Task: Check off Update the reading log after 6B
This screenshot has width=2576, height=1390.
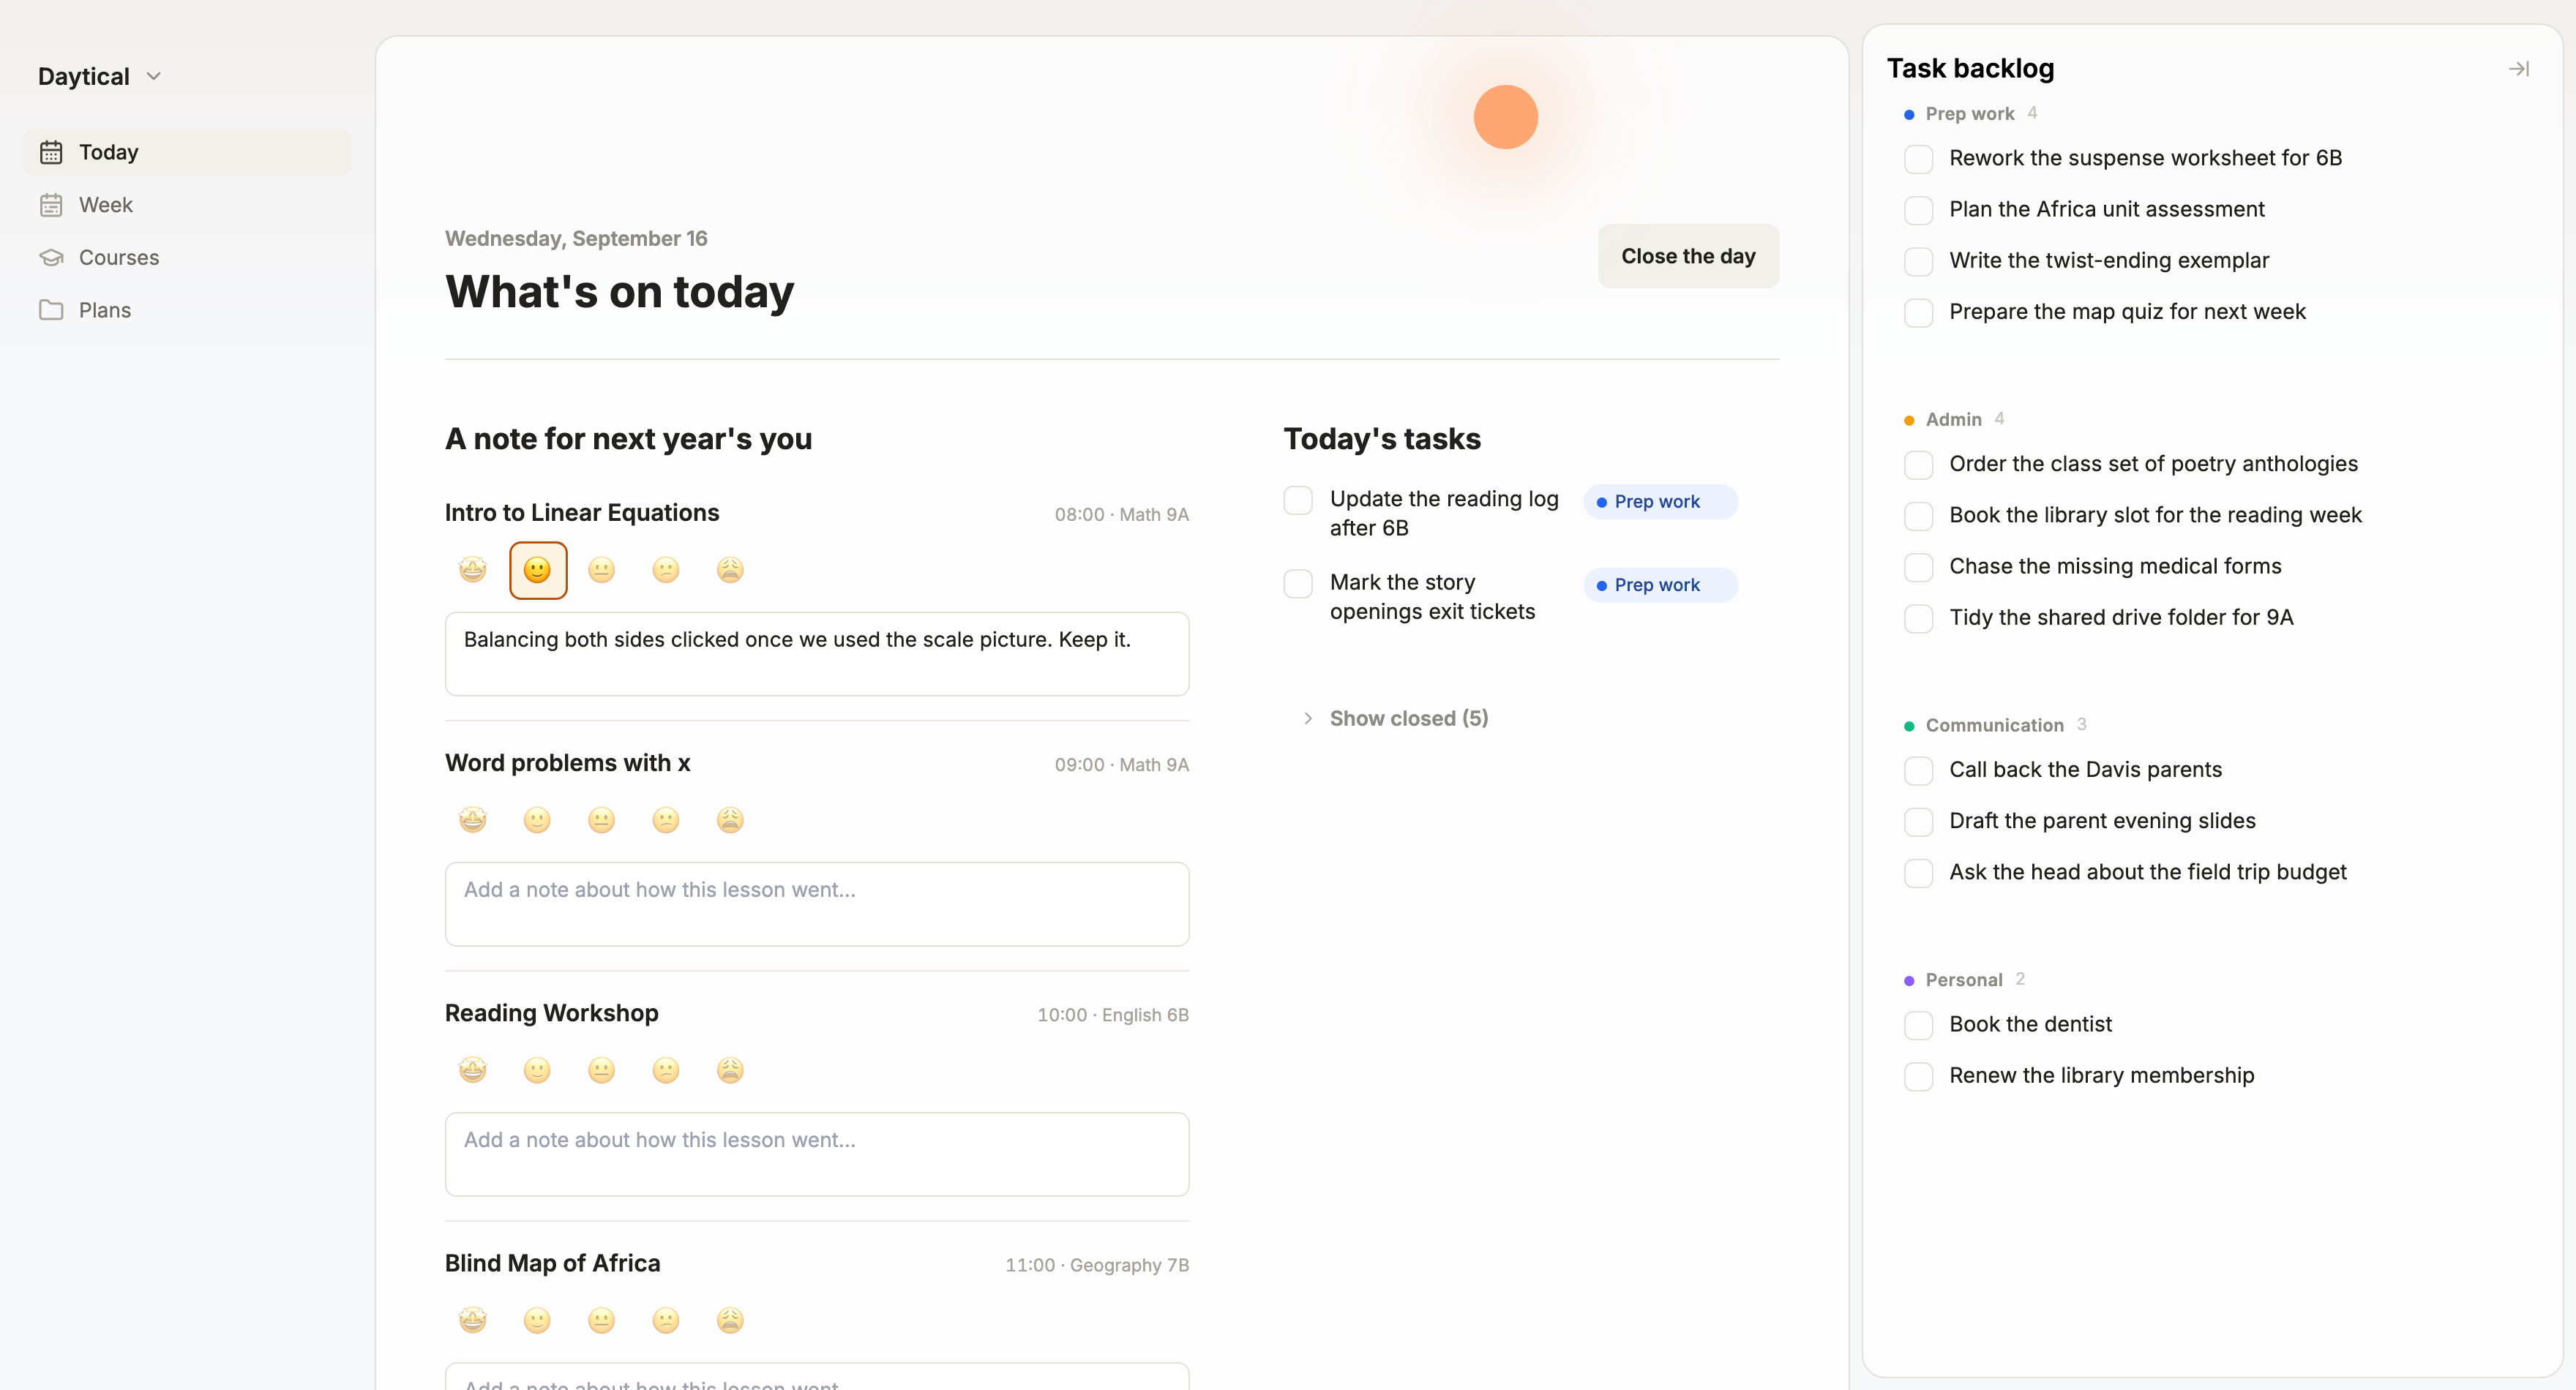Action: tap(1298, 500)
